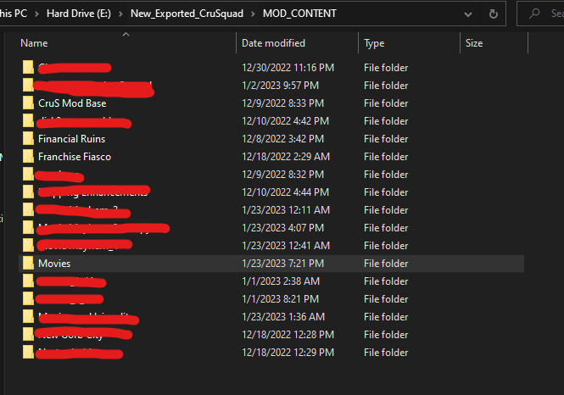The image size is (564, 395).
Task: Sort files by Date modified column
Action: click(273, 43)
